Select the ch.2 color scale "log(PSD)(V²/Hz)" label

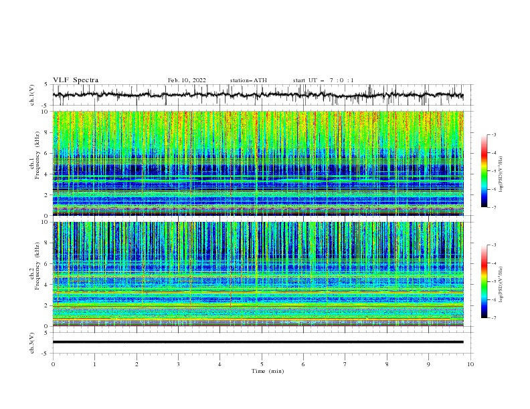pos(501,285)
